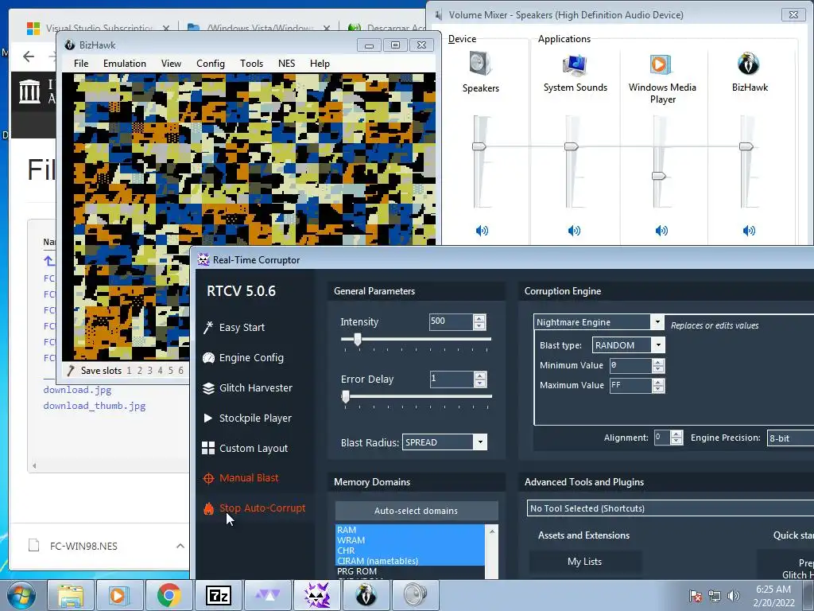Increase Intensity with the up stepper arrow
The width and height of the screenshot is (814, 611).
click(479, 318)
